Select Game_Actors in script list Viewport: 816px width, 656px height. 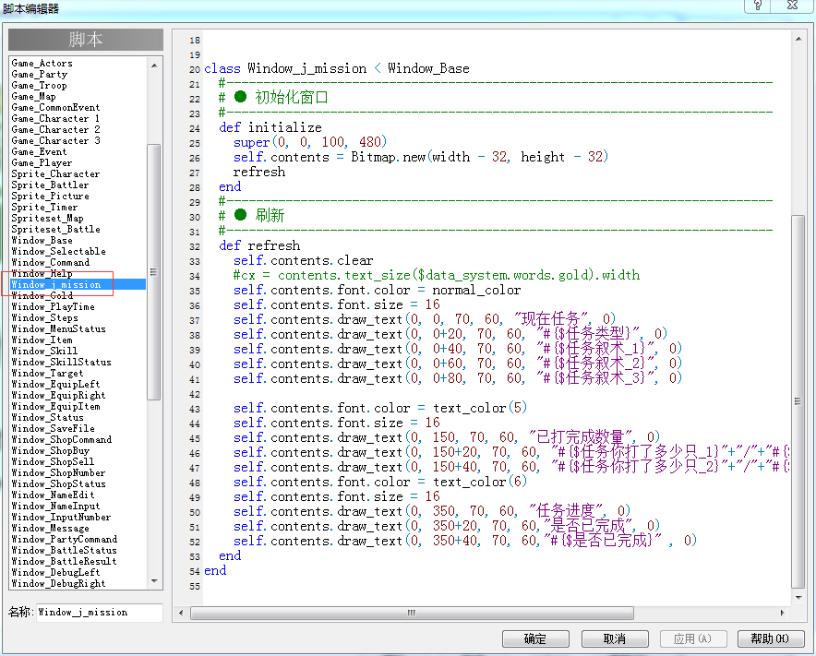tap(42, 63)
